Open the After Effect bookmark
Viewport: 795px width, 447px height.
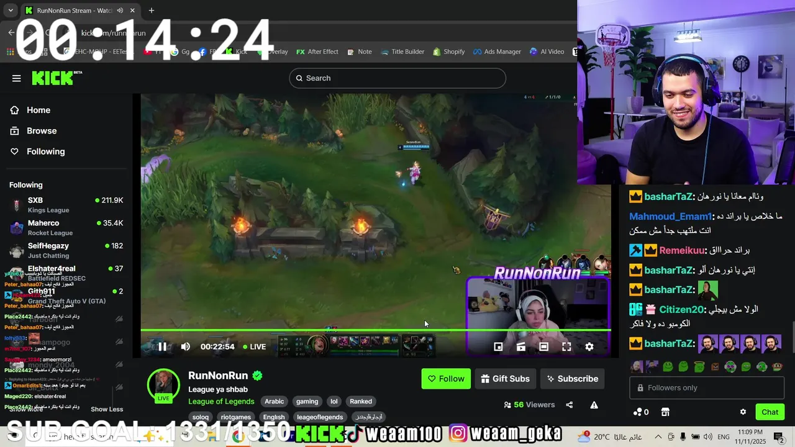point(317,52)
